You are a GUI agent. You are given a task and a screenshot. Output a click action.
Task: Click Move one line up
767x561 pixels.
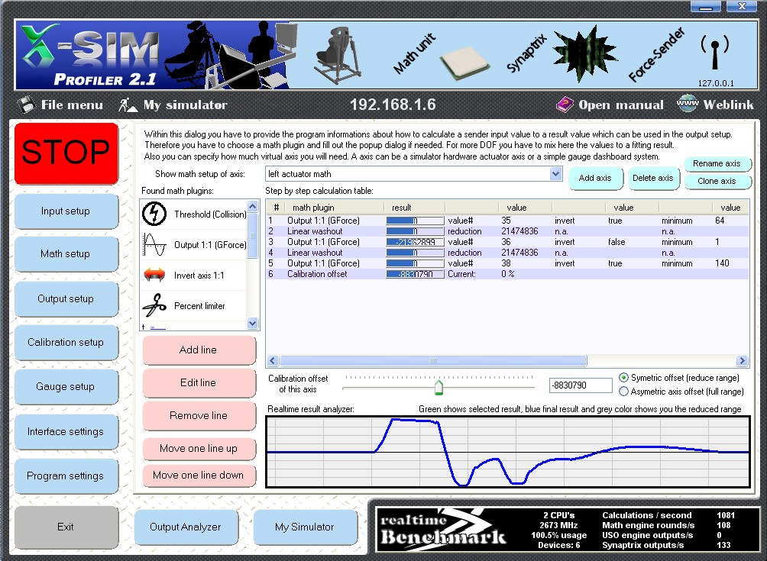tap(199, 449)
